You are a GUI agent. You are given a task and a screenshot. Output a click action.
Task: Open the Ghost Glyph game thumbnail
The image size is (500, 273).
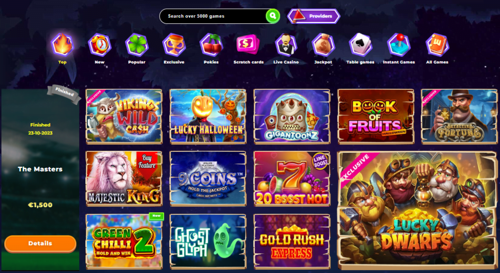pyautogui.click(x=208, y=240)
